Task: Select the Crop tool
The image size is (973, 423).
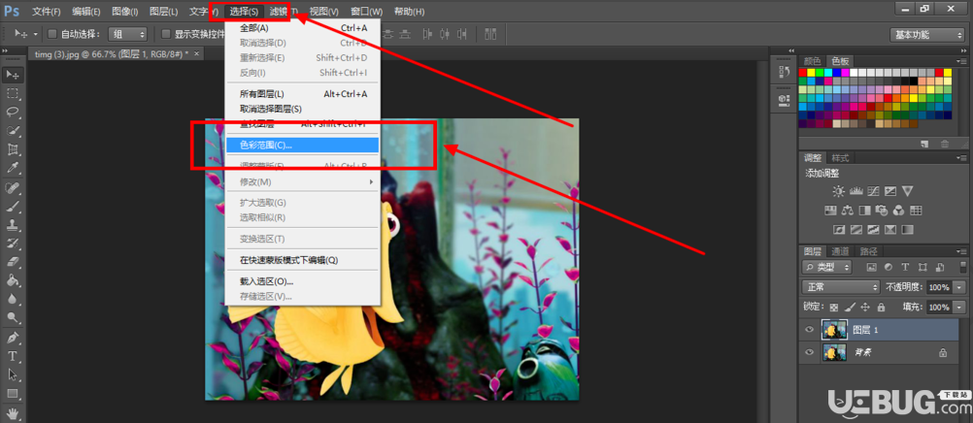Action: (13, 149)
